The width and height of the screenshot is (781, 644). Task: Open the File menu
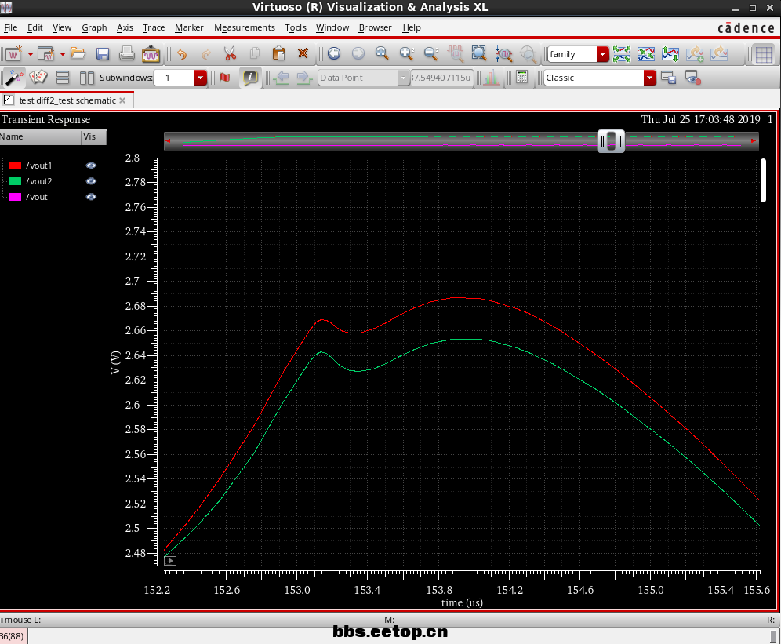(x=10, y=27)
